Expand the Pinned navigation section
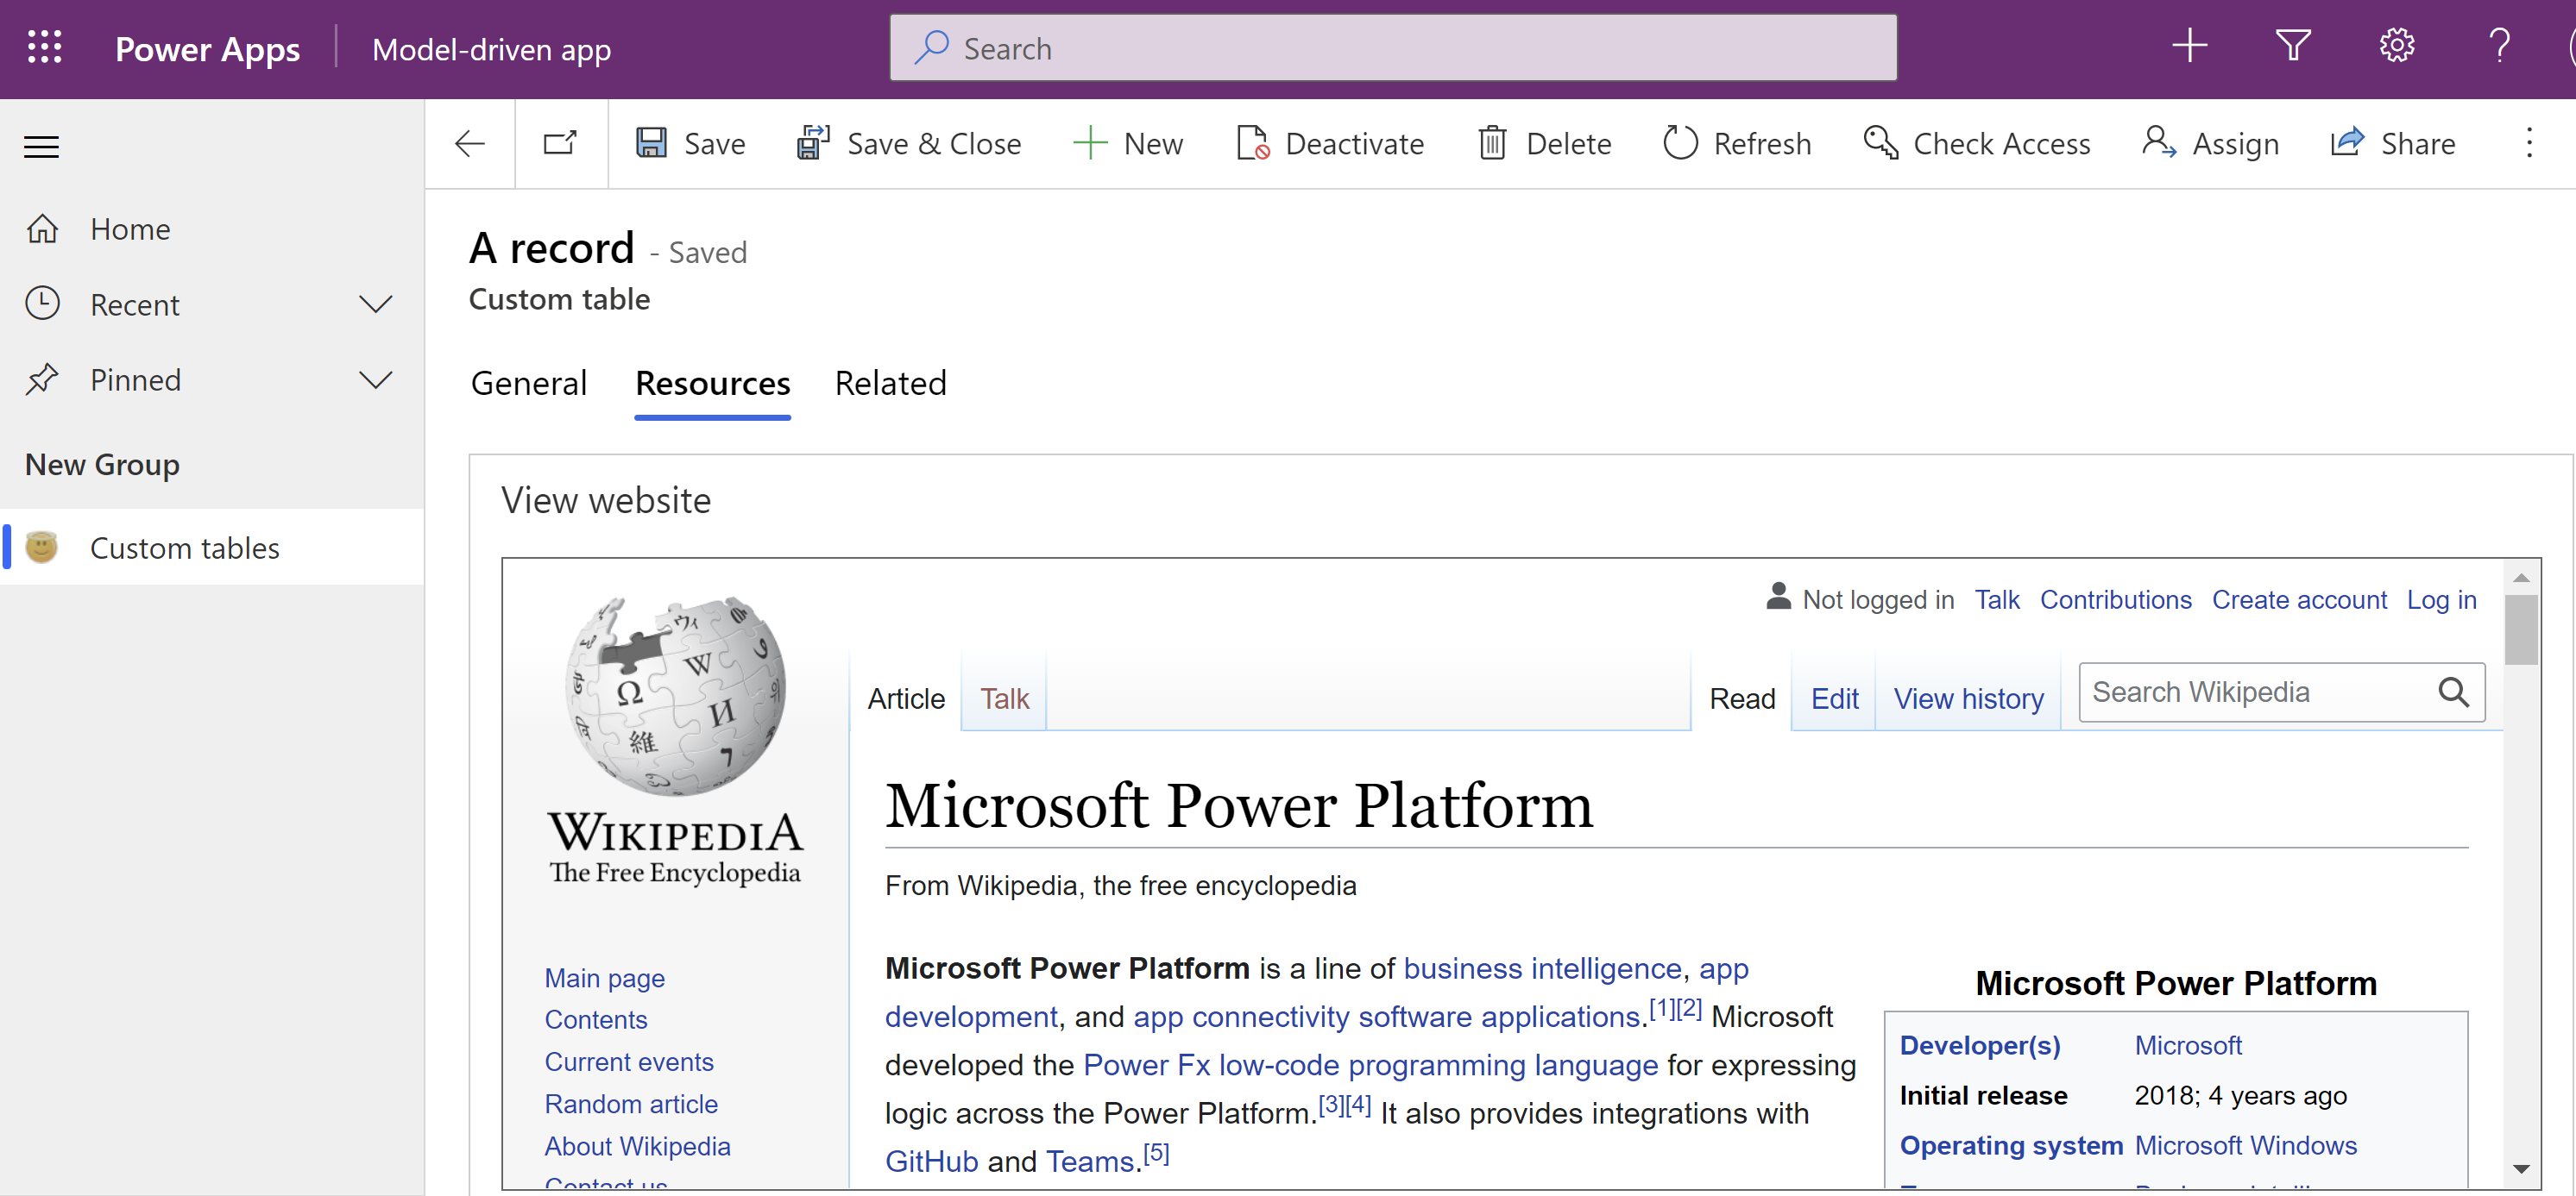This screenshot has width=2576, height=1196. [x=375, y=379]
